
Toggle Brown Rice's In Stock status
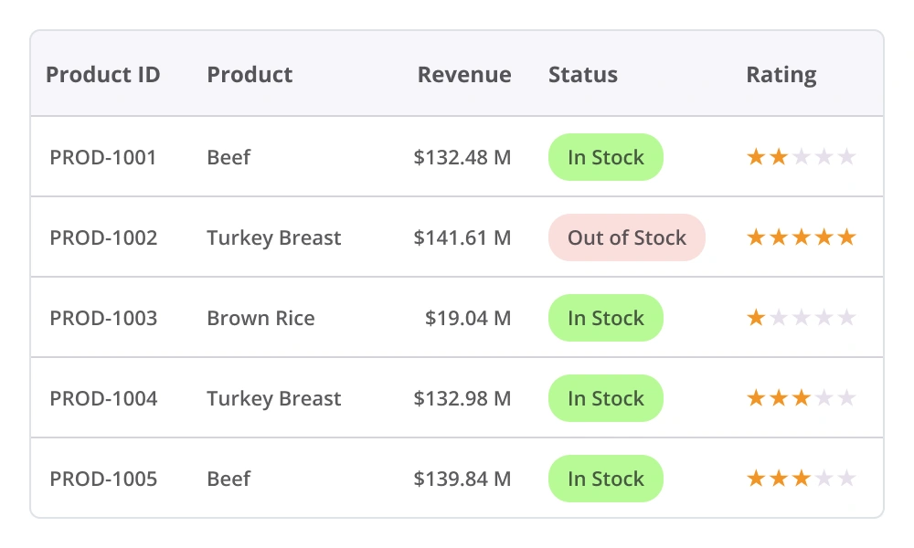click(605, 318)
